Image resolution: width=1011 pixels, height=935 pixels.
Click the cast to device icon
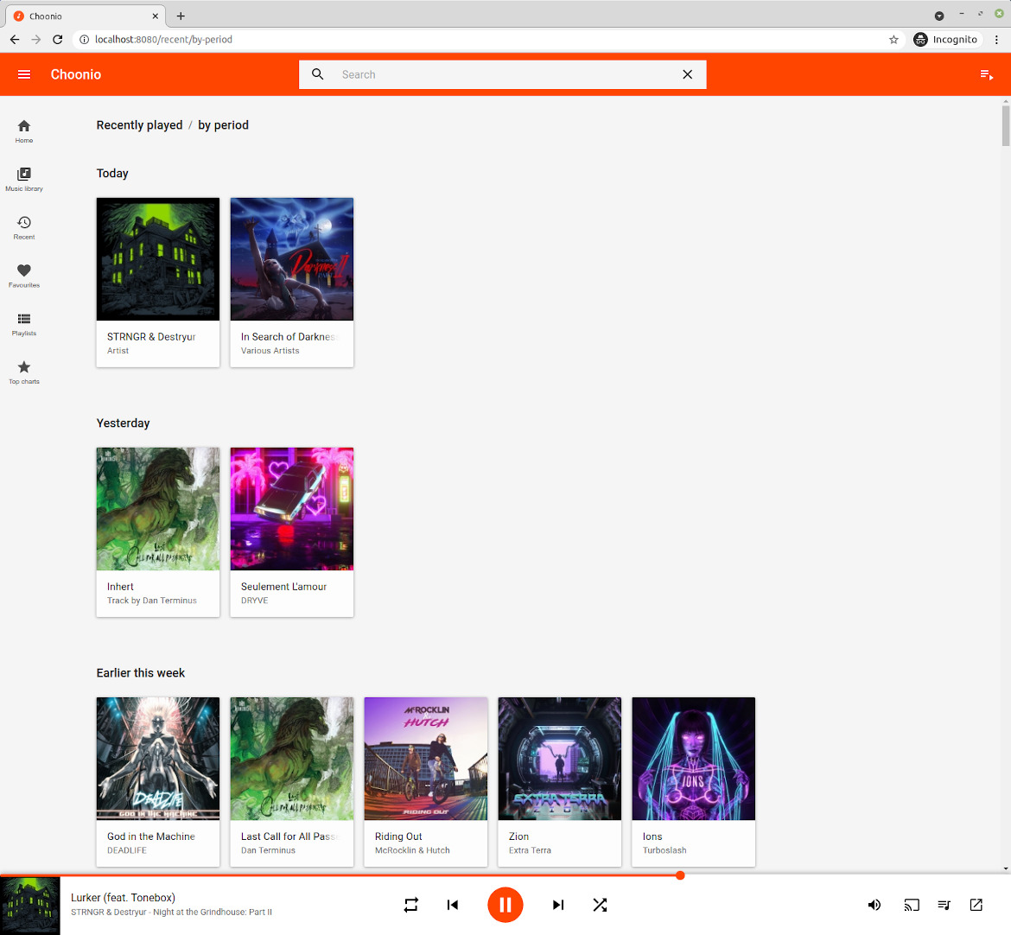(912, 906)
